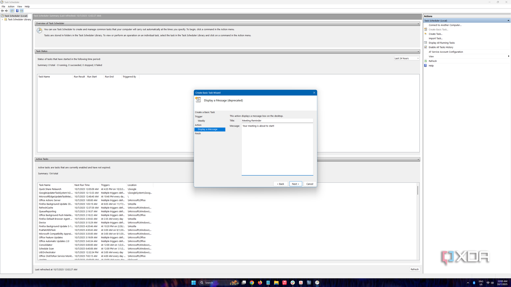Select Finish step in wizard sidebar
This screenshot has width=511, height=287.
198,134
